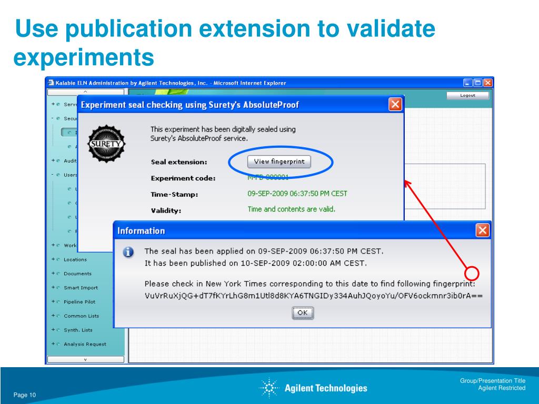Viewport: 539px width, 404px height.
Task: Expand the Analysis Request tree node
Action: (x=53, y=344)
